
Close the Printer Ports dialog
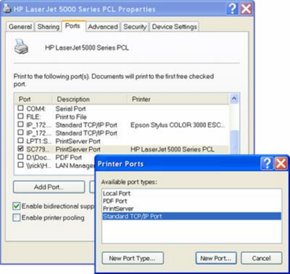click(x=281, y=164)
